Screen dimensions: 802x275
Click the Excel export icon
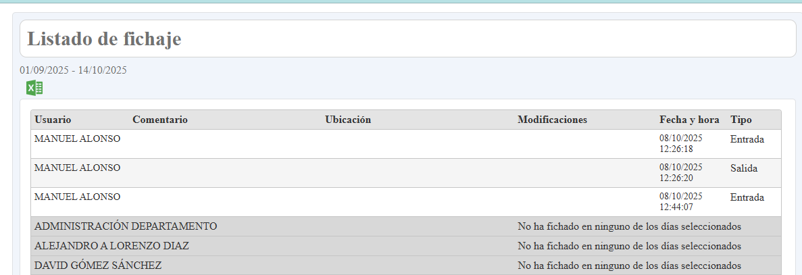pos(34,88)
